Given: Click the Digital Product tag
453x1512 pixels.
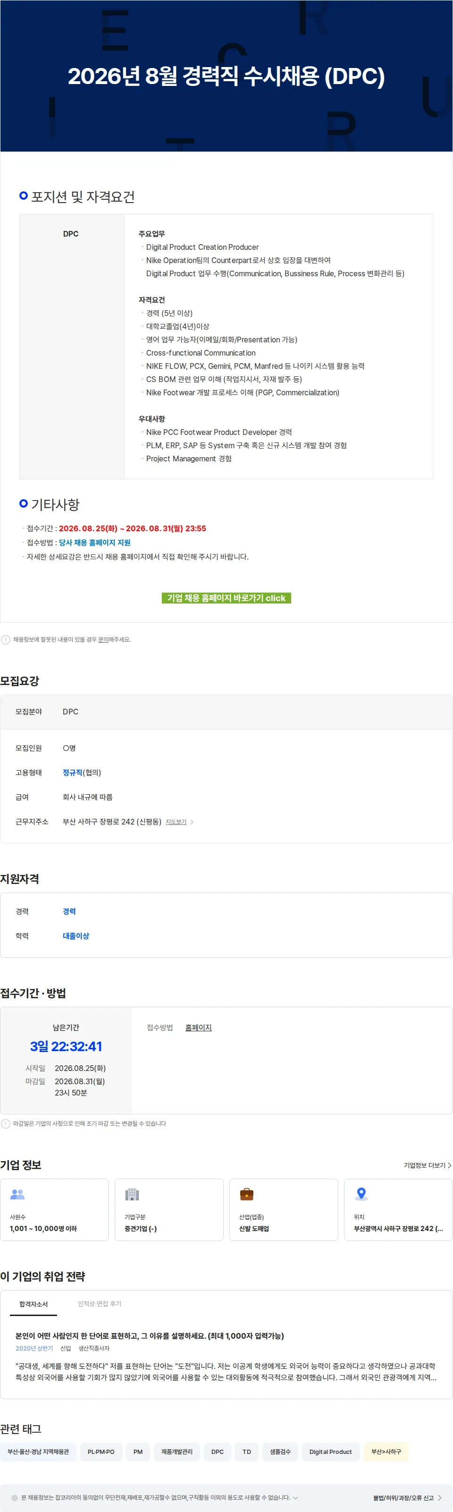Looking at the screenshot, I should pos(330,1452).
